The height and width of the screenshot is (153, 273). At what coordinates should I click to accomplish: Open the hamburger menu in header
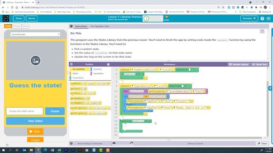pos(268,18)
